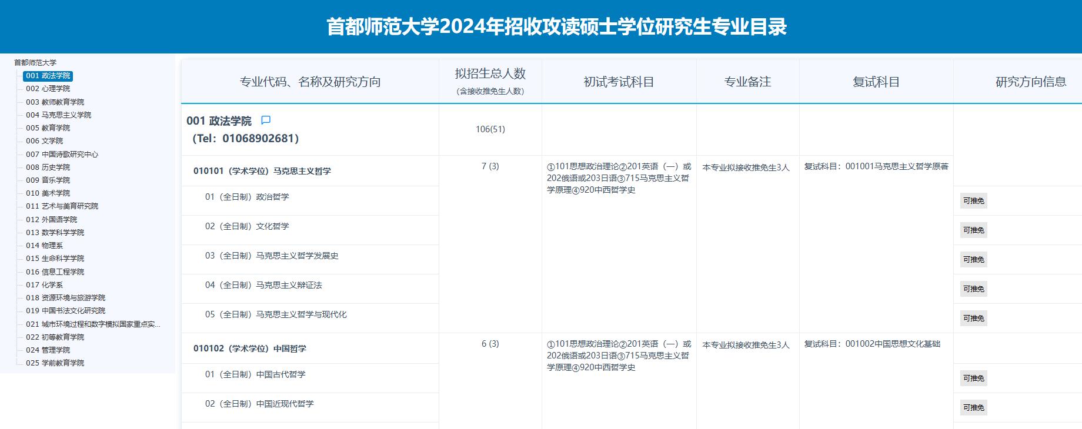Image resolution: width=1082 pixels, height=429 pixels.
Task: Click 可推免 tag for 政治哲学 direction
Action: pyautogui.click(x=973, y=201)
